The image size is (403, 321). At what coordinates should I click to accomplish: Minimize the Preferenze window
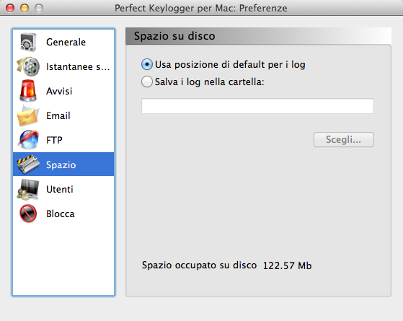tap(25, 8)
